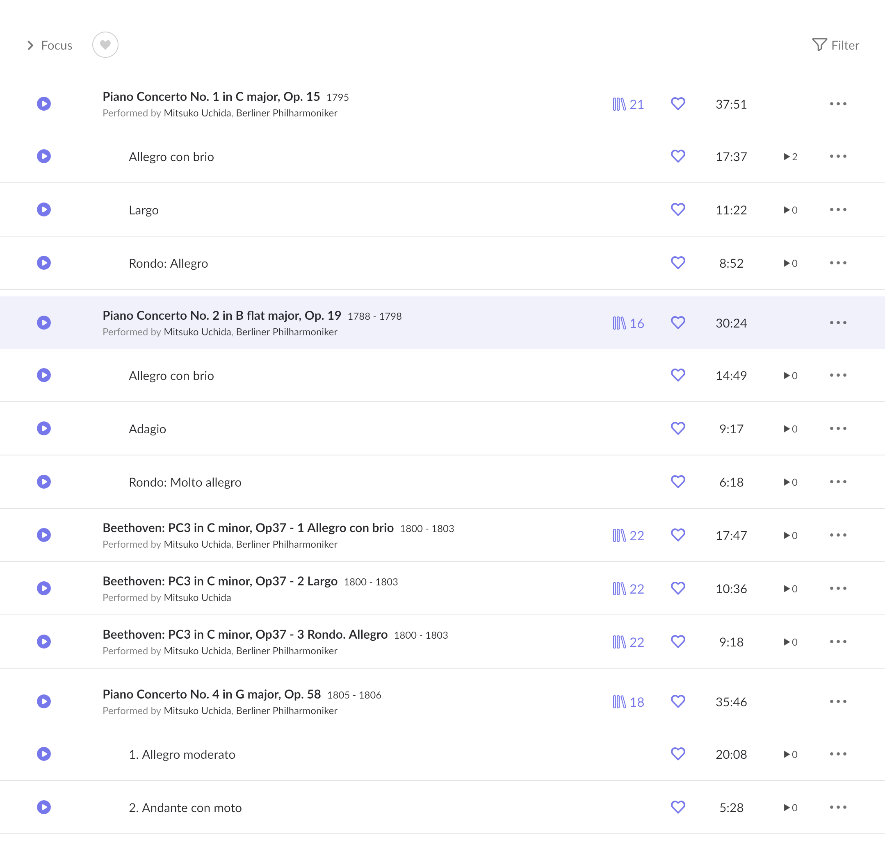Favorite Piano Concerto No. 4 in G major
885x842 pixels.
pyautogui.click(x=677, y=701)
